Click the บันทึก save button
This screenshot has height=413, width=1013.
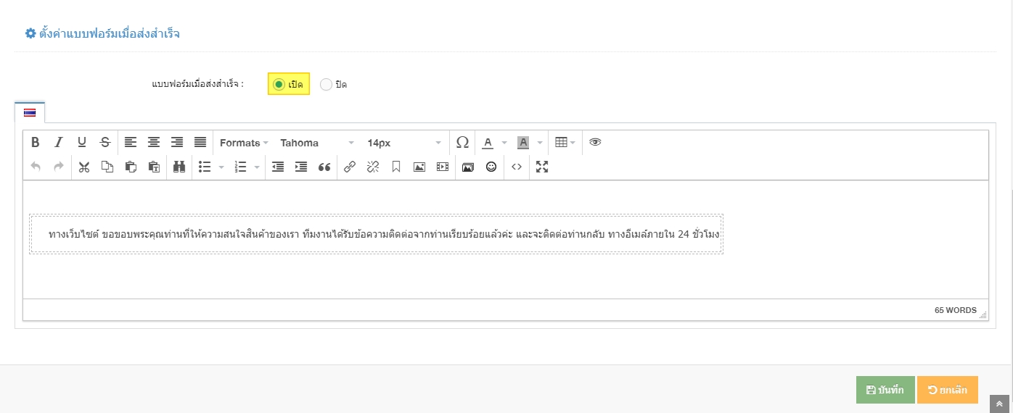click(885, 390)
